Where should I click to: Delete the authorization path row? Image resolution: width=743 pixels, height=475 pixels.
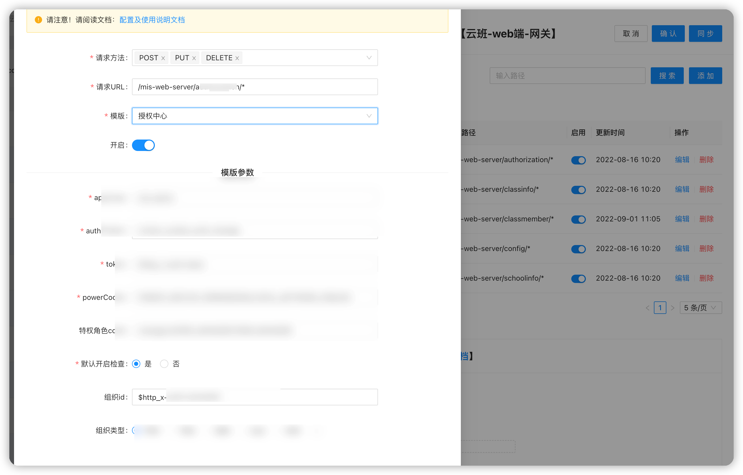click(x=706, y=160)
